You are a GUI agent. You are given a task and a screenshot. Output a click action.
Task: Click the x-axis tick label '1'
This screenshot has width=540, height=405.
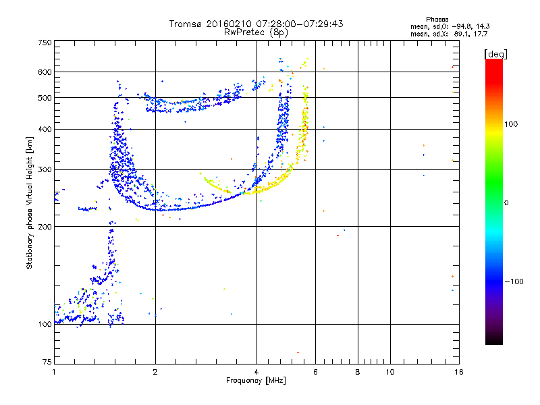pyautogui.click(x=54, y=372)
